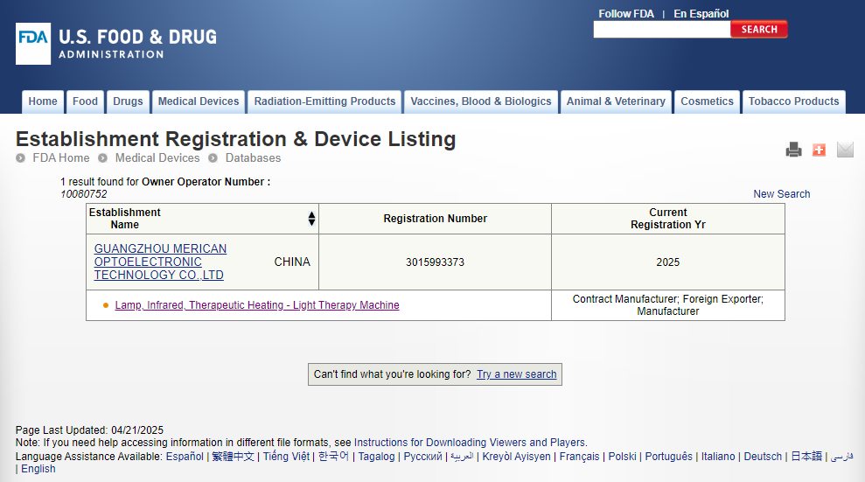Focus the site search input field
Screen dimensions: 865x482
[662, 30]
